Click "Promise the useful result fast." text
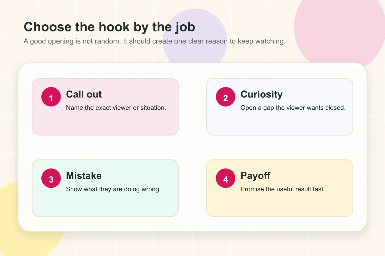This screenshot has height=256, width=385. tap(283, 189)
